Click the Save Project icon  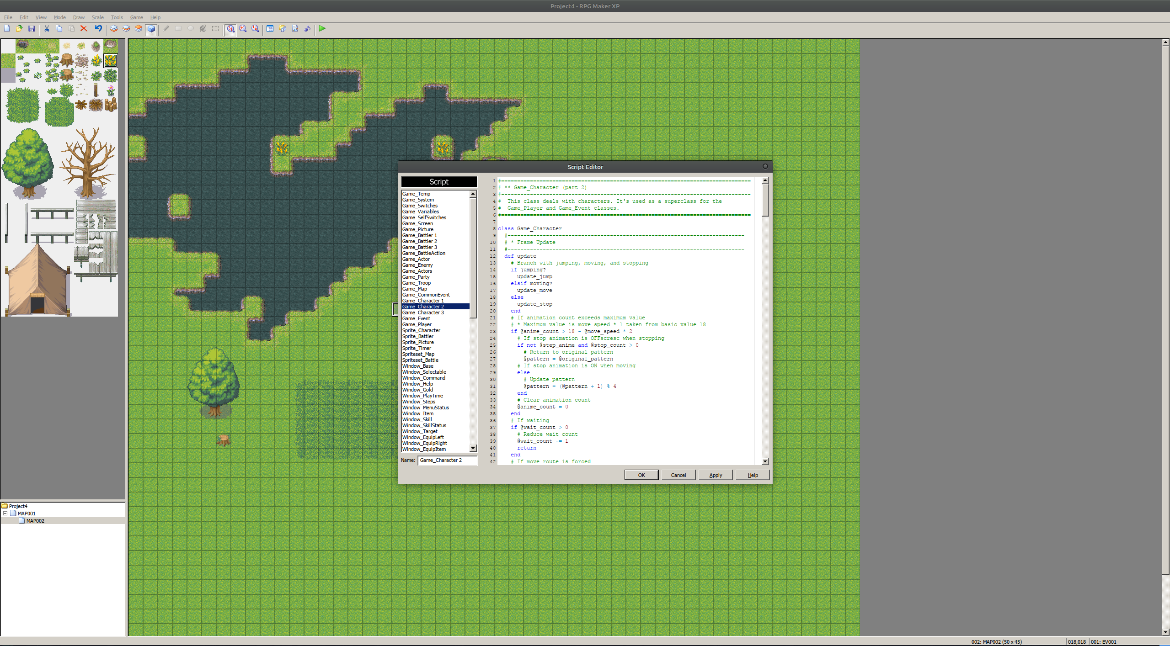32,28
